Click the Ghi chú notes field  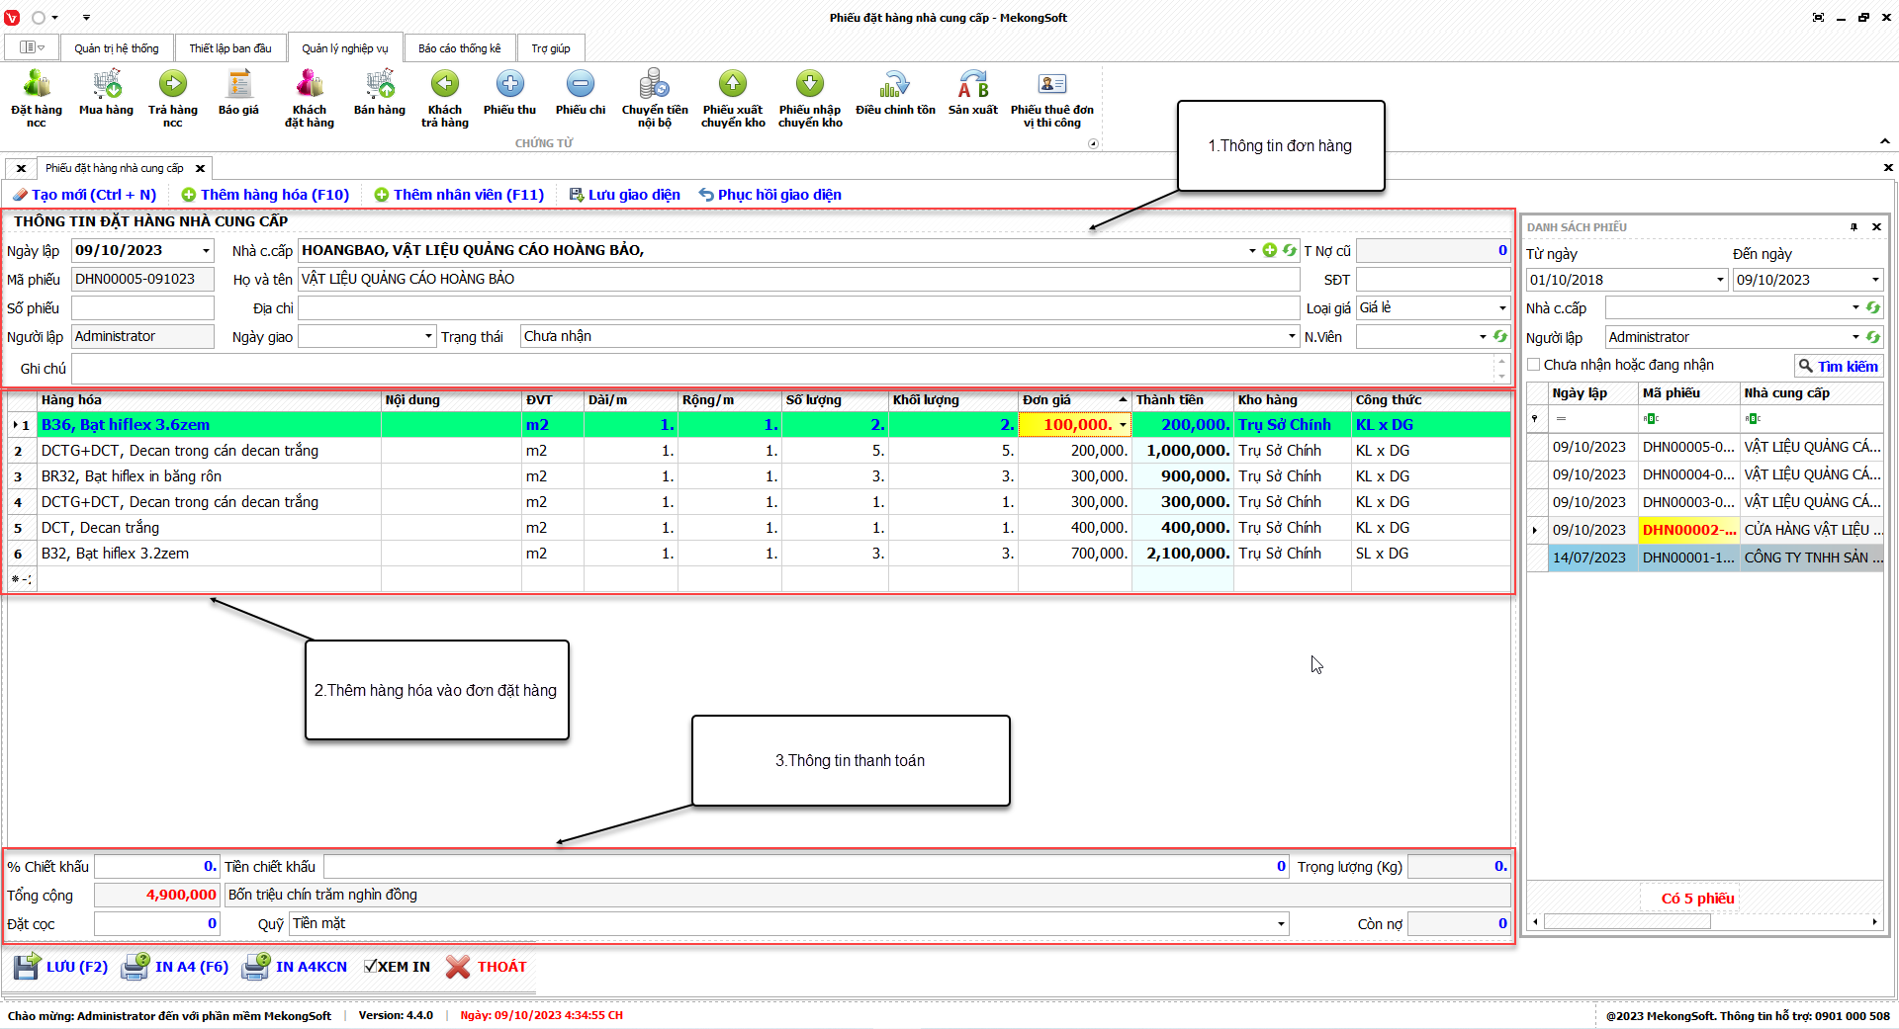click(783, 369)
